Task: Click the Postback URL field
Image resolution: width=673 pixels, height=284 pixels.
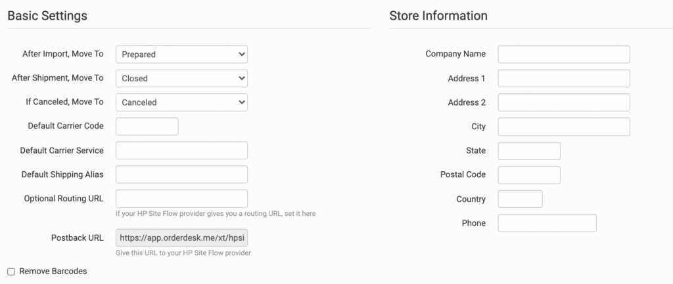Action: pos(181,237)
